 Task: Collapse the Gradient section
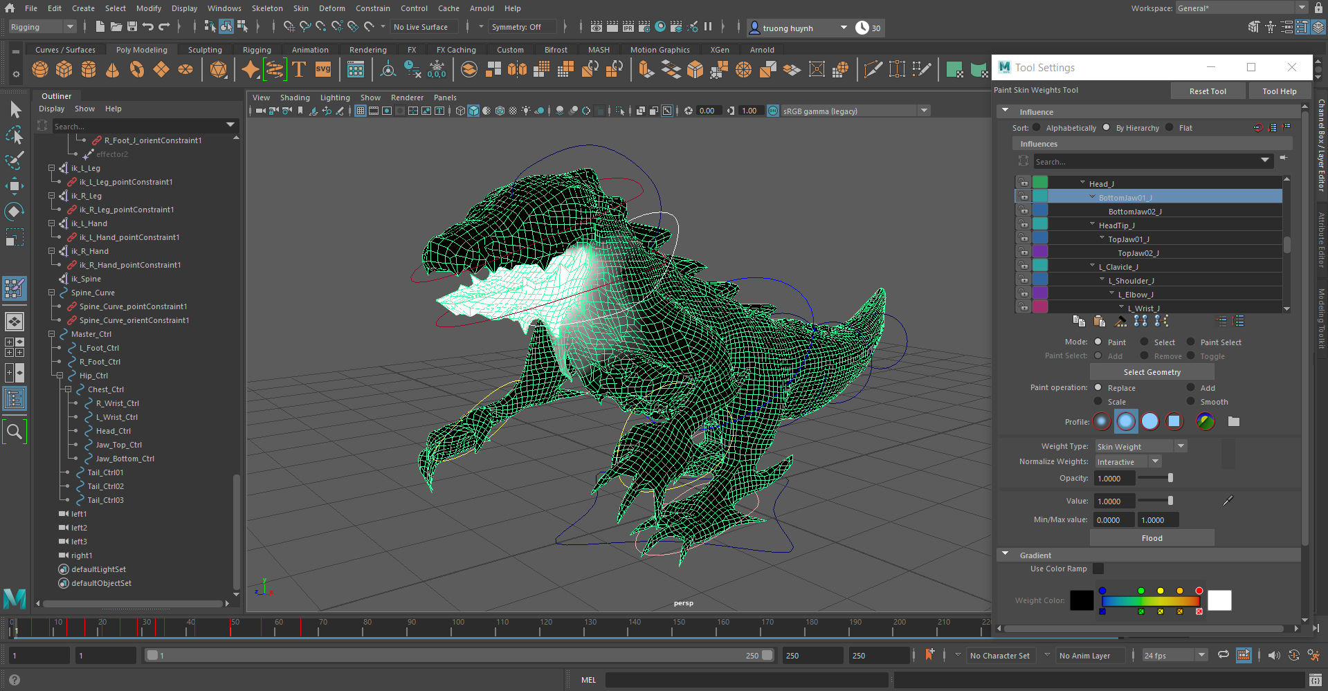1006,554
